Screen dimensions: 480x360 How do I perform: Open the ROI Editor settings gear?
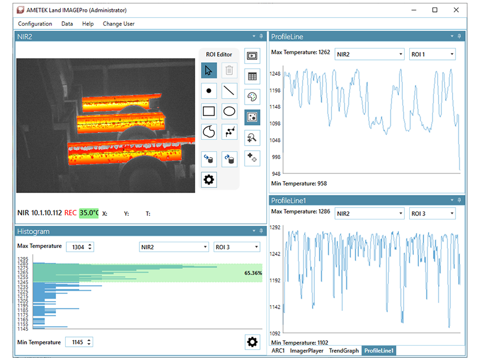point(209,179)
